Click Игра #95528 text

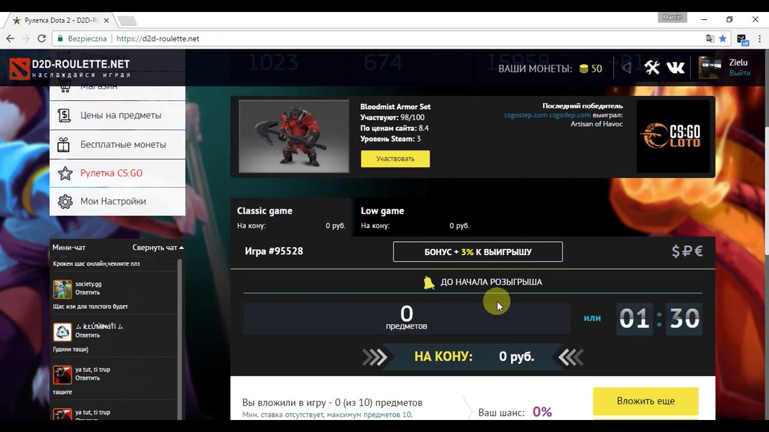tap(274, 251)
